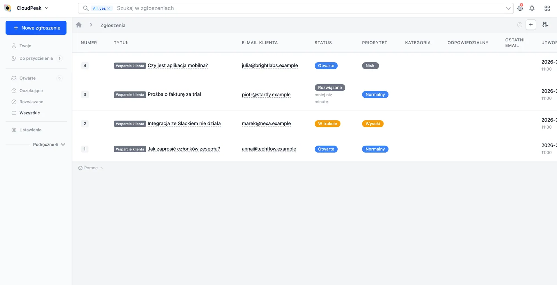Expand the search bar dropdown chevron
This screenshot has height=285, width=557.
click(508, 8)
